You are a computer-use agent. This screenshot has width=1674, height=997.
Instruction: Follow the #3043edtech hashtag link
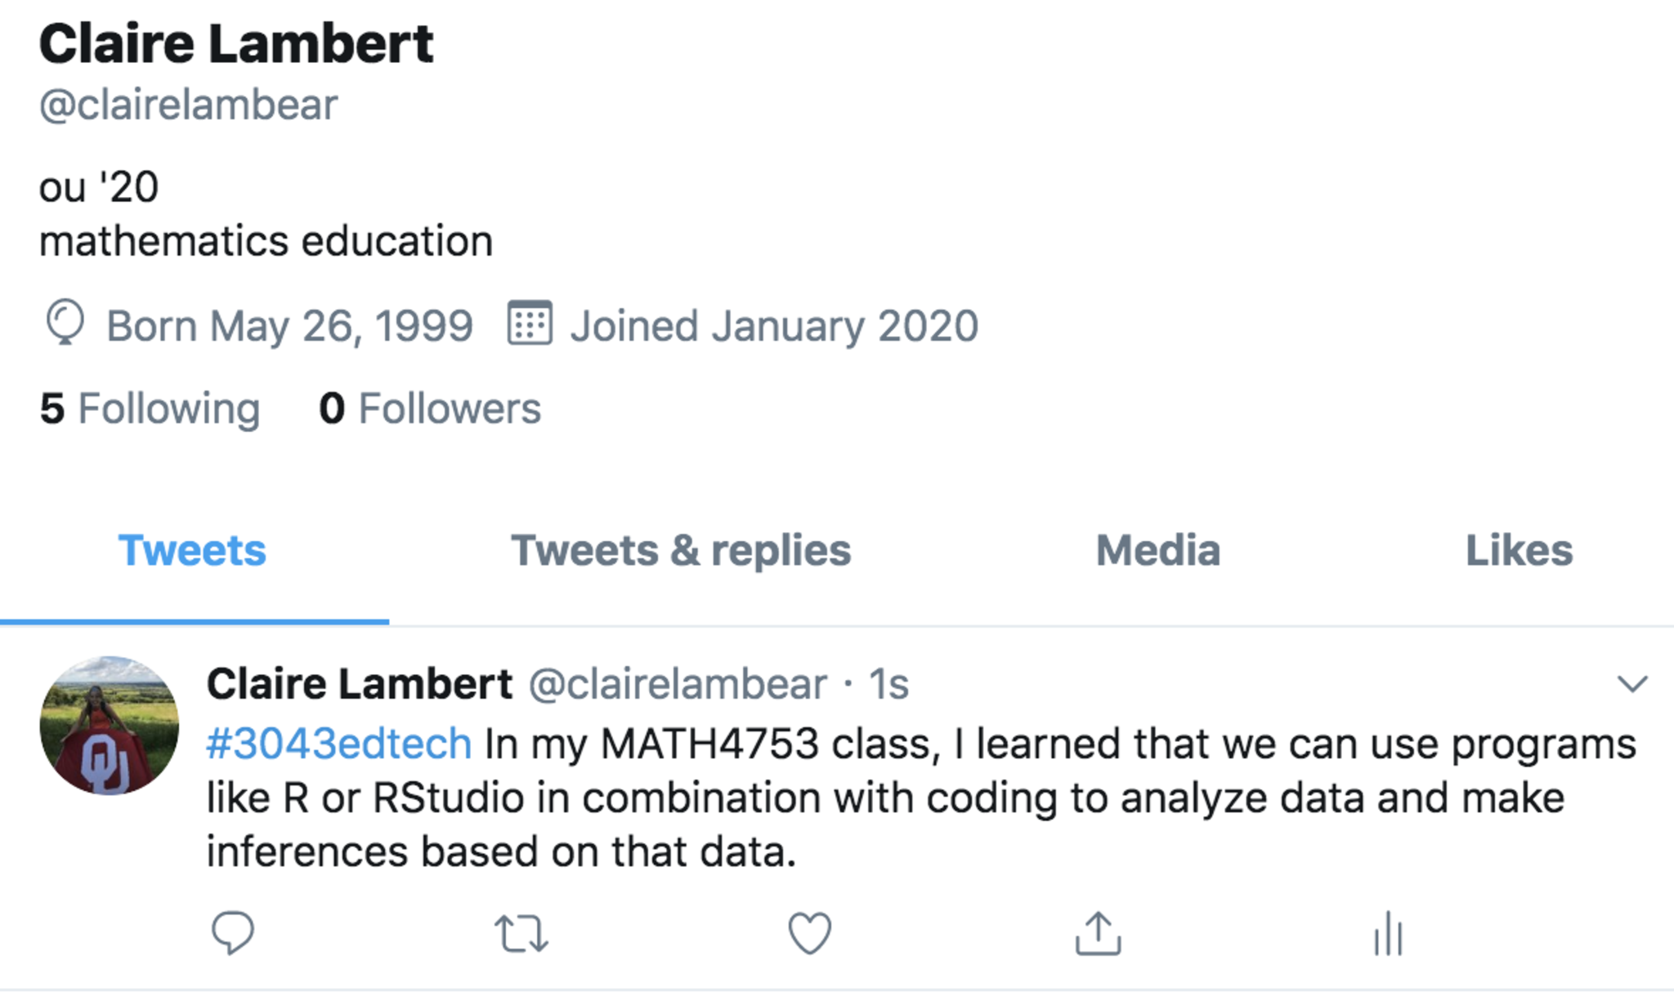tap(339, 744)
